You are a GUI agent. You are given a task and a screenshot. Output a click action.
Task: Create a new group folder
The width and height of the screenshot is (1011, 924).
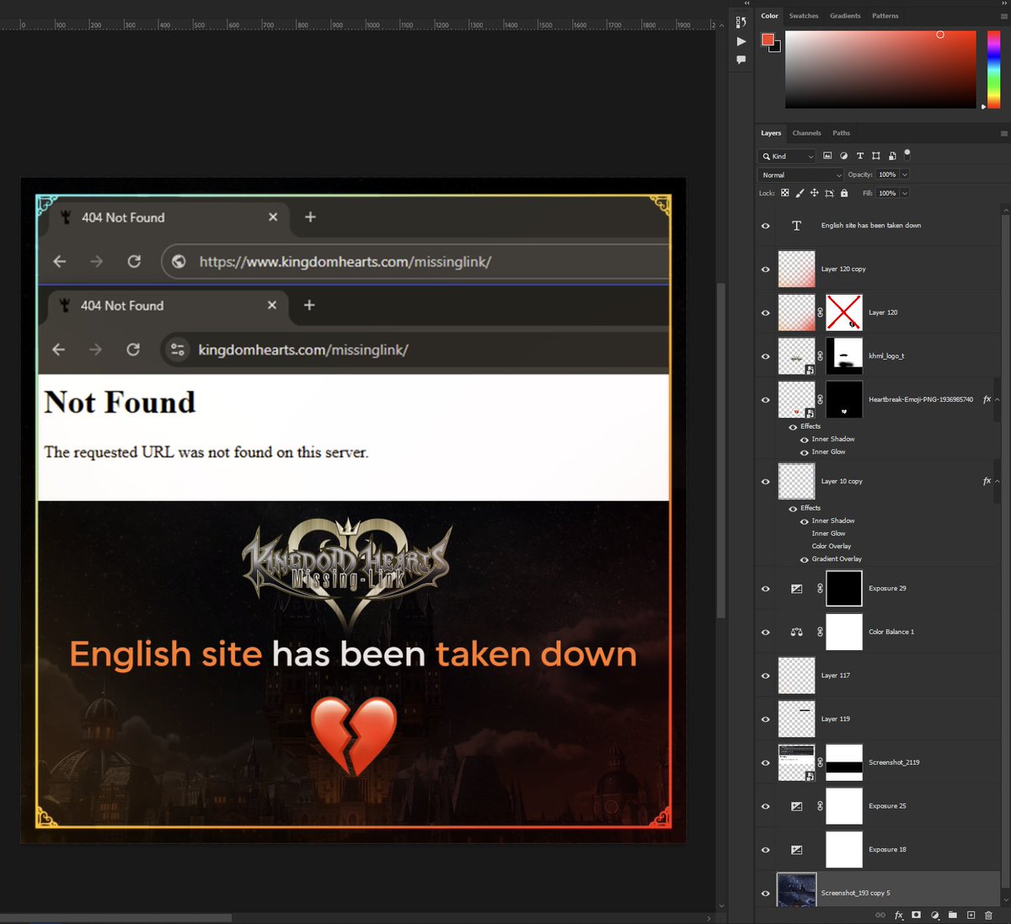(x=953, y=915)
